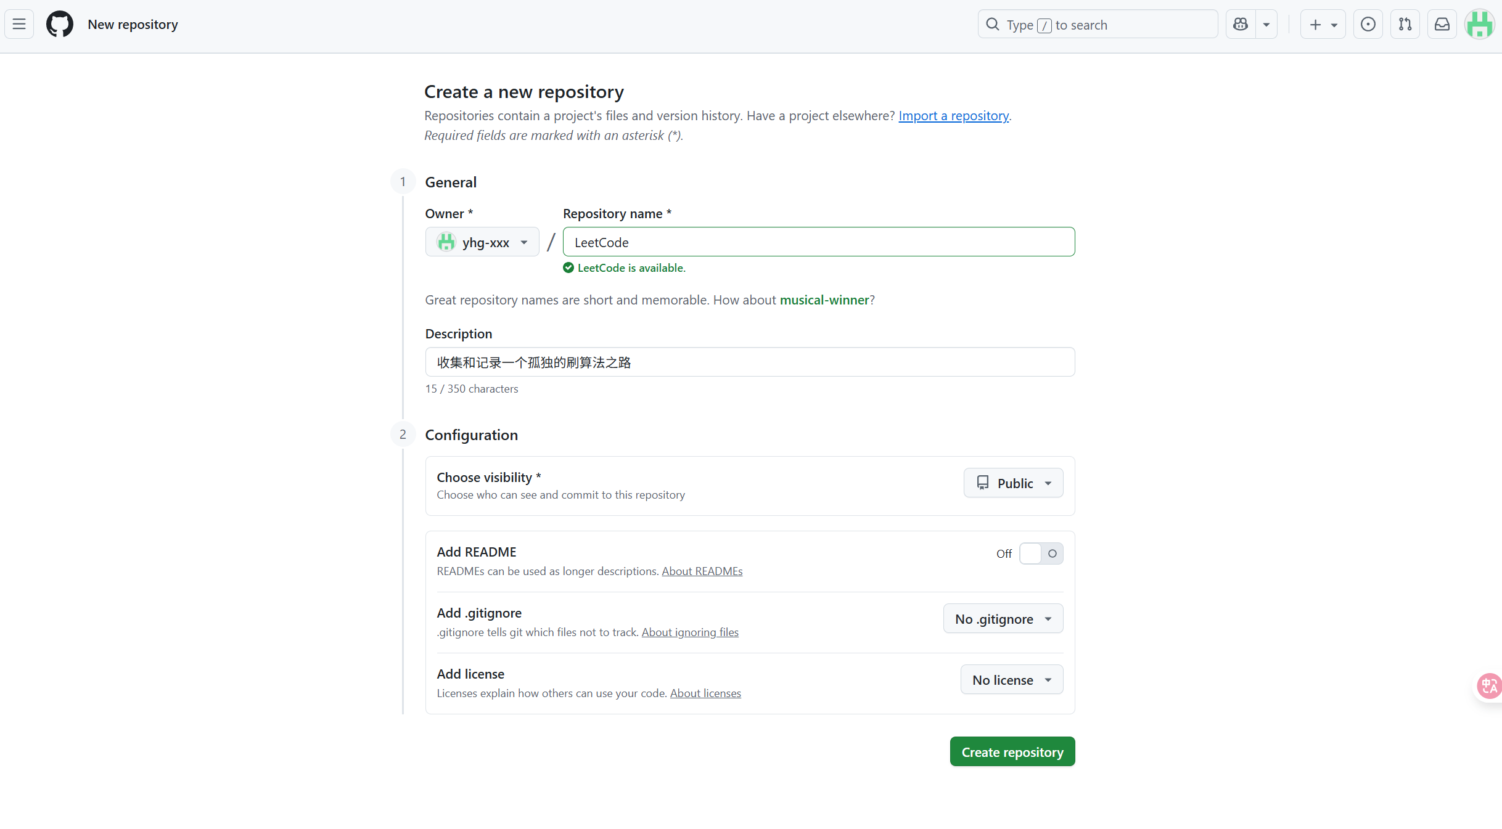Click the pink translate floating icon

[1489, 685]
